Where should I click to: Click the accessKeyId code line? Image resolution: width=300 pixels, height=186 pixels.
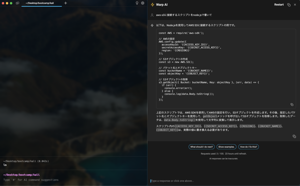pos(185,45)
